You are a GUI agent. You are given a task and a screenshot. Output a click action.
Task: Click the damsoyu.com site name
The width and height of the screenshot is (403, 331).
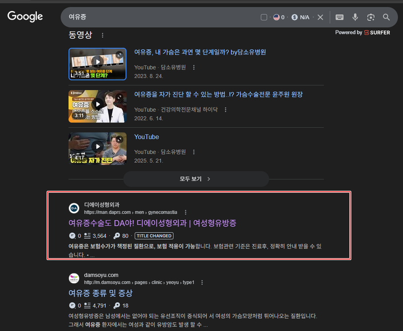101,275
